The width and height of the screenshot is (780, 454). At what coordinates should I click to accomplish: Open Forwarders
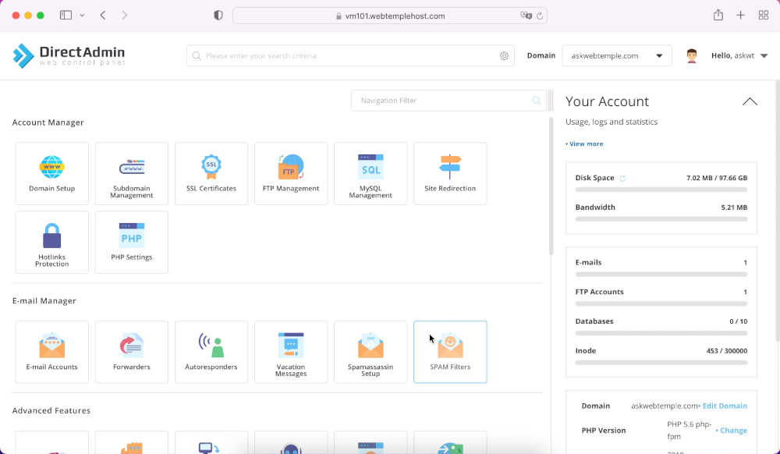131,352
